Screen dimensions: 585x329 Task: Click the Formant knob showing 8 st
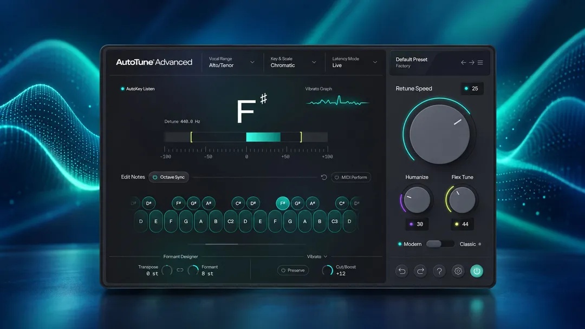pyautogui.click(x=193, y=270)
